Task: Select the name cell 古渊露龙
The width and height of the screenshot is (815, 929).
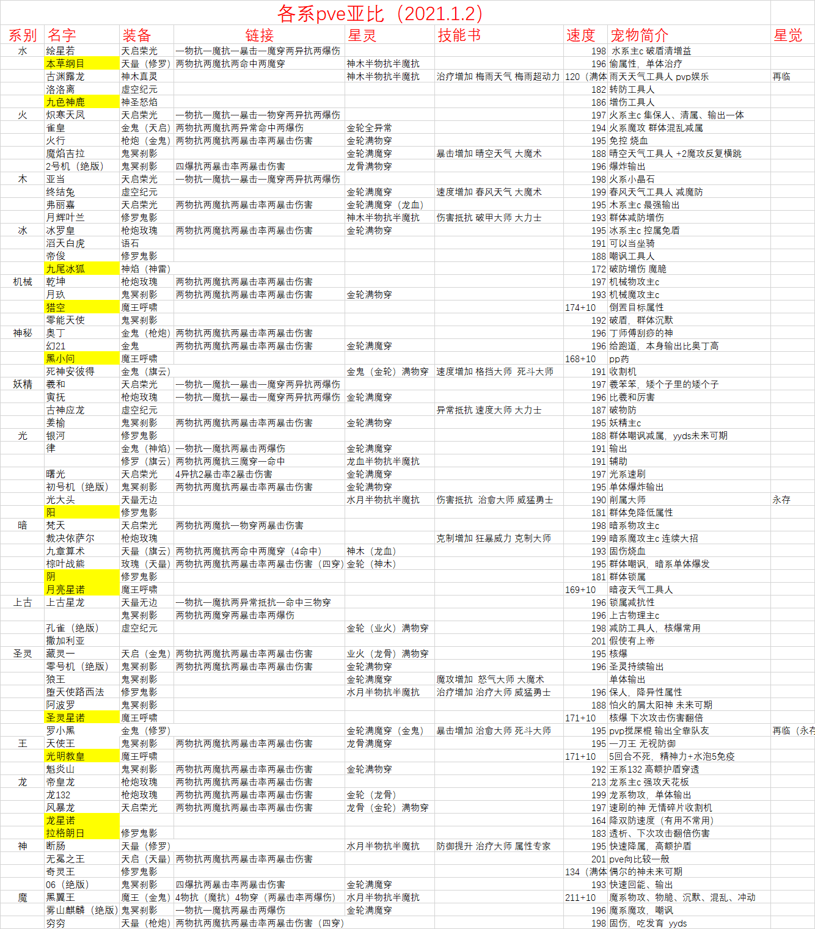Action: [82, 76]
